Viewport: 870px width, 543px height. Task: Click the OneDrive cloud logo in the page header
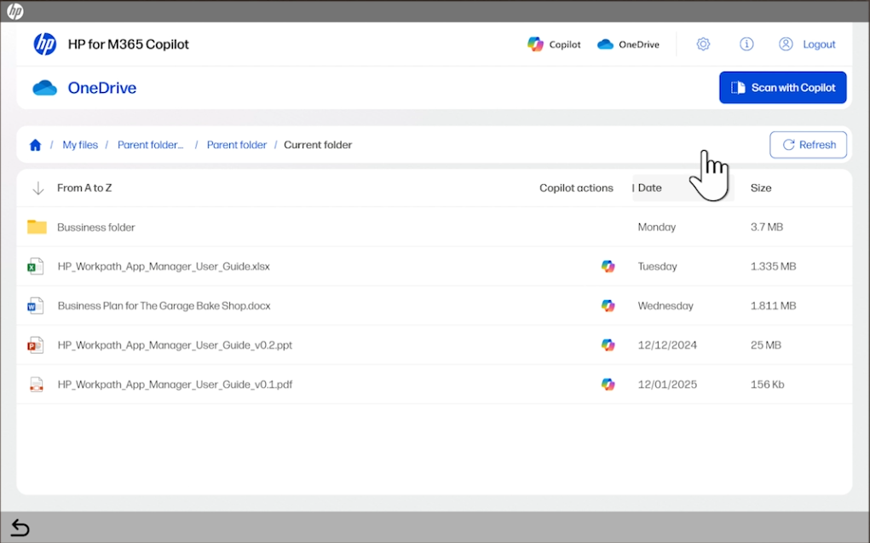(x=45, y=88)
